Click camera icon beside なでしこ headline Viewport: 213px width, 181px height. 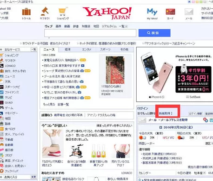(x=80, y=92)
